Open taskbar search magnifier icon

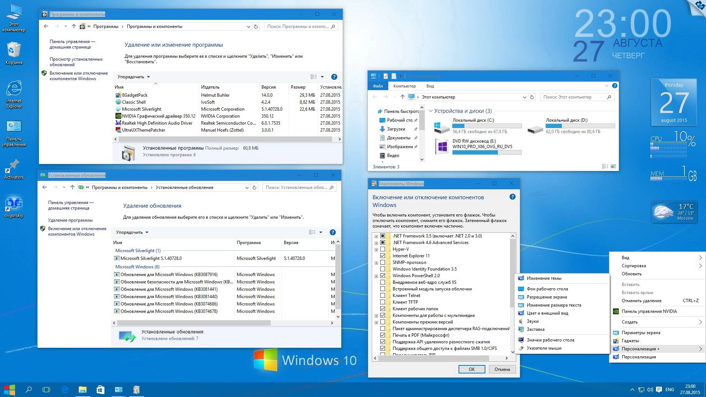click(28, 390)
